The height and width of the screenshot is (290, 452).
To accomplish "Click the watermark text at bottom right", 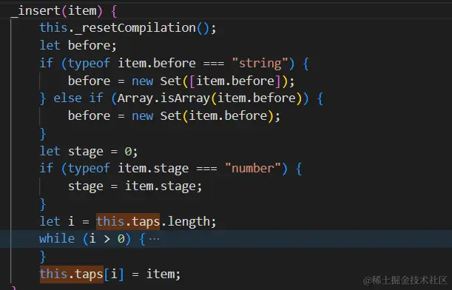I will click(405, 280).
